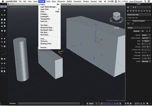This screenshot has width=152, height=106.
Task: Click the Custom View viewport label
Action: pyautogui.click(x=15, y=7)
